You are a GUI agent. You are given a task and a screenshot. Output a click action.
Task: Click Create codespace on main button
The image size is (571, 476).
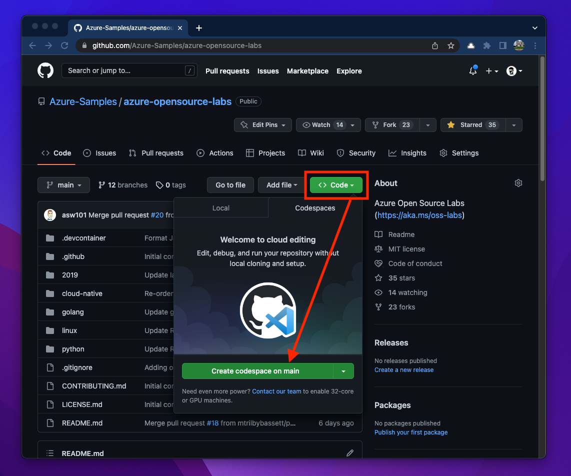255,371
